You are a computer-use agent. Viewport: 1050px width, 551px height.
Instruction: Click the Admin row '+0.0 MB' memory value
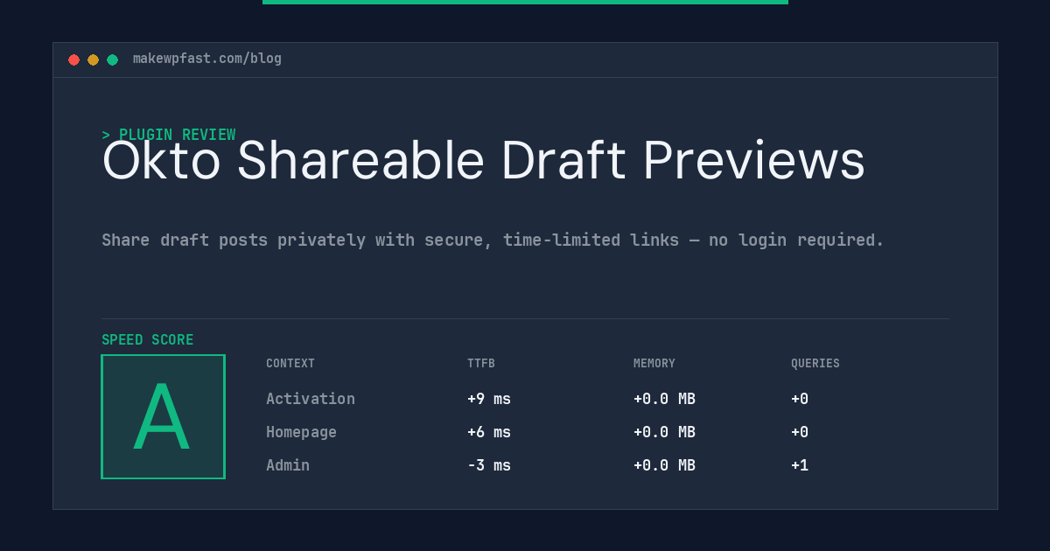point(664,465)
